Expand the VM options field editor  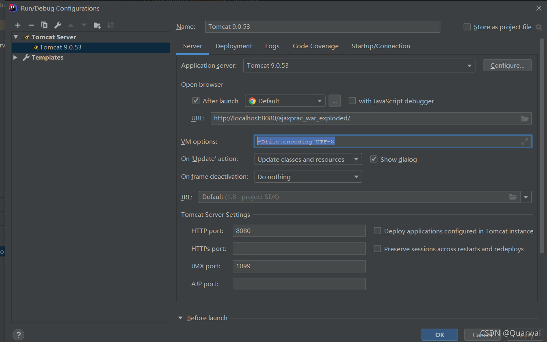(525, 141)
